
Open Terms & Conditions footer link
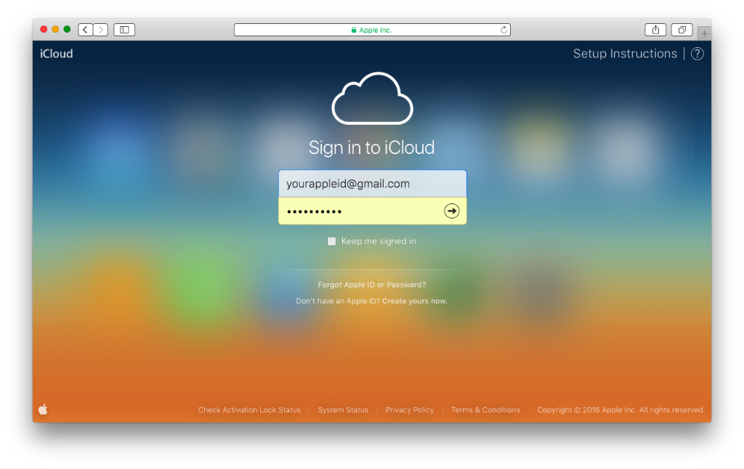tap(485, 409)
